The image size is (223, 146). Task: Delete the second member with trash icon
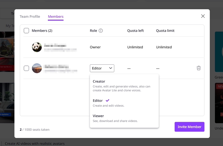click(x=199, y=68)
